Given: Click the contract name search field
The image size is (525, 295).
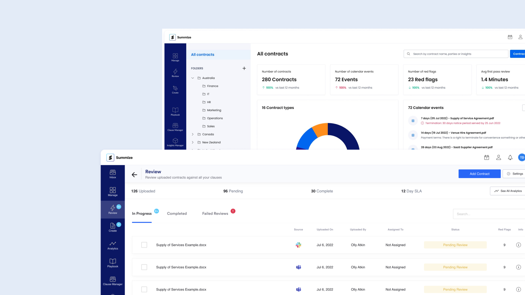Looking at the screenshot, I should point(456,54).
